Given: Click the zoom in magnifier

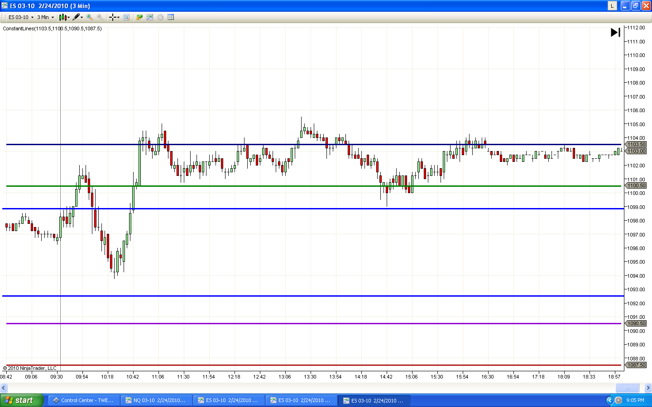Looking at the screenshot, I should click(90, 17).
